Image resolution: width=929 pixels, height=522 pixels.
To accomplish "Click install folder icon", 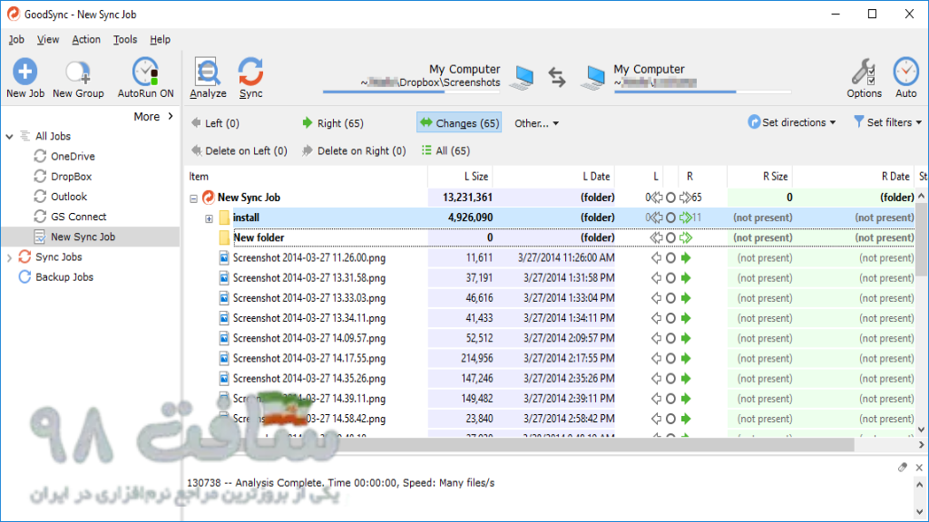I will 224,217.
